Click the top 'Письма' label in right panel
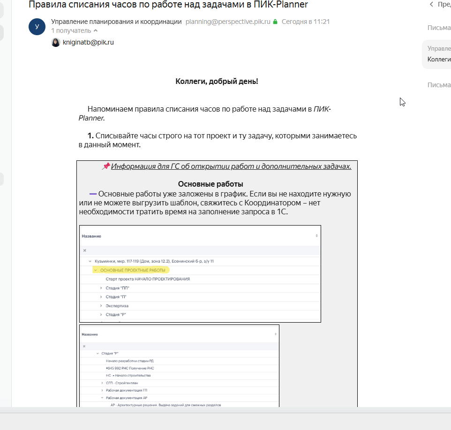This screenshot has width=451, height=430. pos(439,28)
